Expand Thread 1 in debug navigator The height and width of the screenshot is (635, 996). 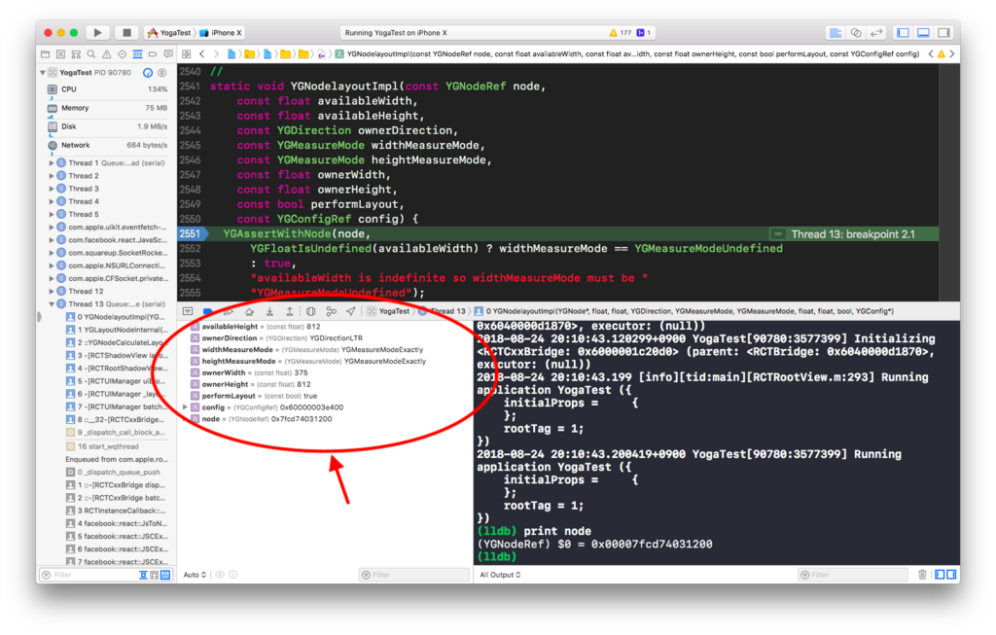(52, 163)
